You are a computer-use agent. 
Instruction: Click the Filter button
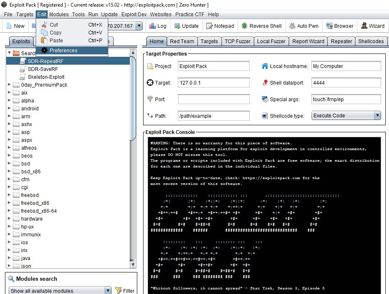(125, 291)
